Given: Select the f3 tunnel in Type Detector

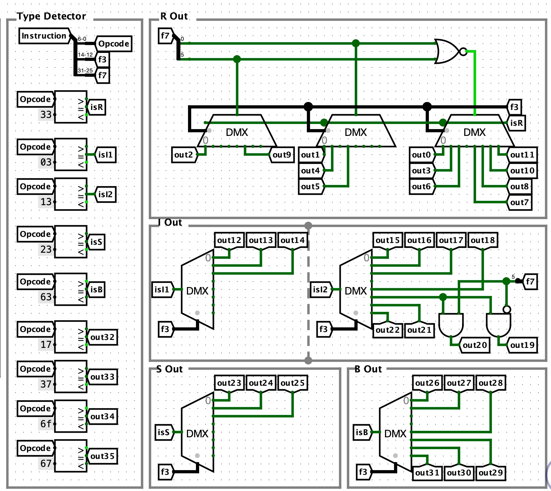Looking at the screenshot, I should [102, 59].
